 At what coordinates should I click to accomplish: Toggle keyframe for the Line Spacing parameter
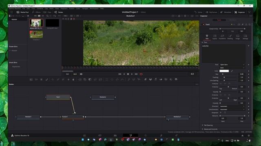click(249, 80)
